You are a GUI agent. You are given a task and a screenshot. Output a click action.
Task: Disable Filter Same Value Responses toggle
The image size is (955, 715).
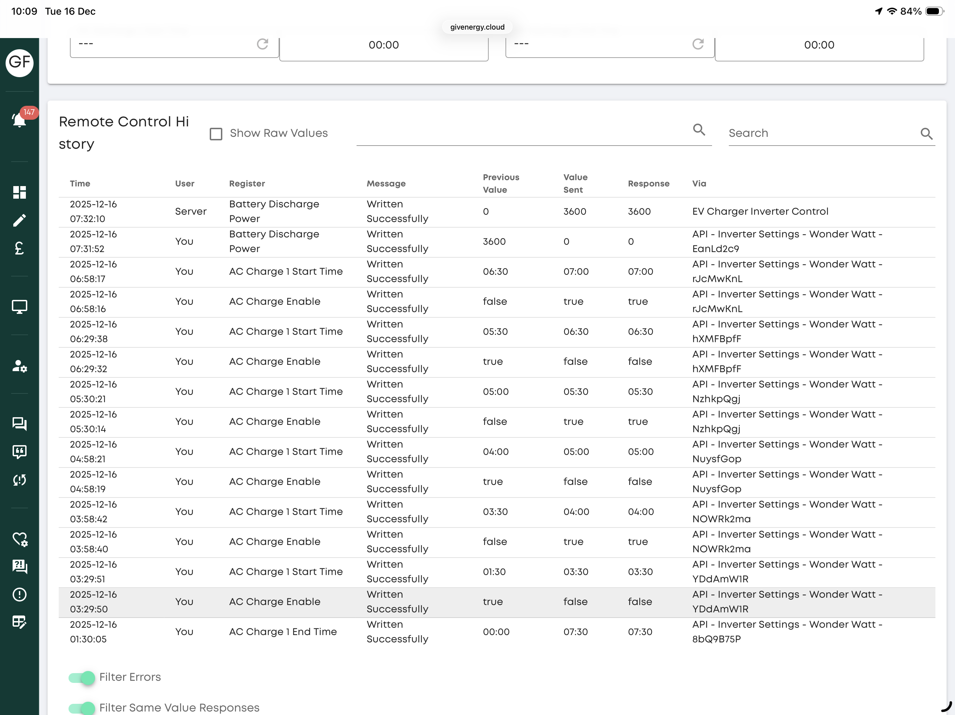coord(81,708)
